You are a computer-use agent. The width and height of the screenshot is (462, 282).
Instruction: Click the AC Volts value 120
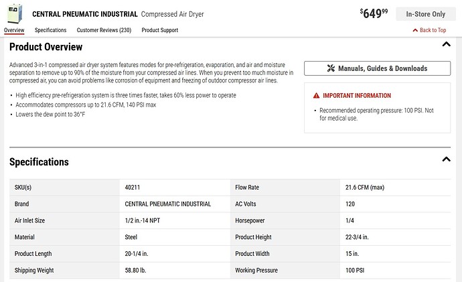[350, 204]
